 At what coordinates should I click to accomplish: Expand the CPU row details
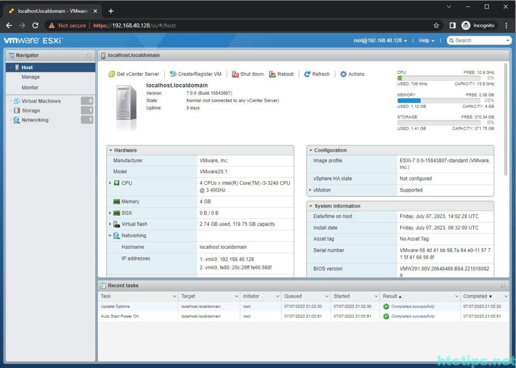point(110,183)
